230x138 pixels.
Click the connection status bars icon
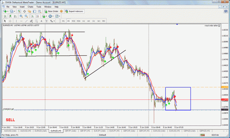tap(202, 135)
